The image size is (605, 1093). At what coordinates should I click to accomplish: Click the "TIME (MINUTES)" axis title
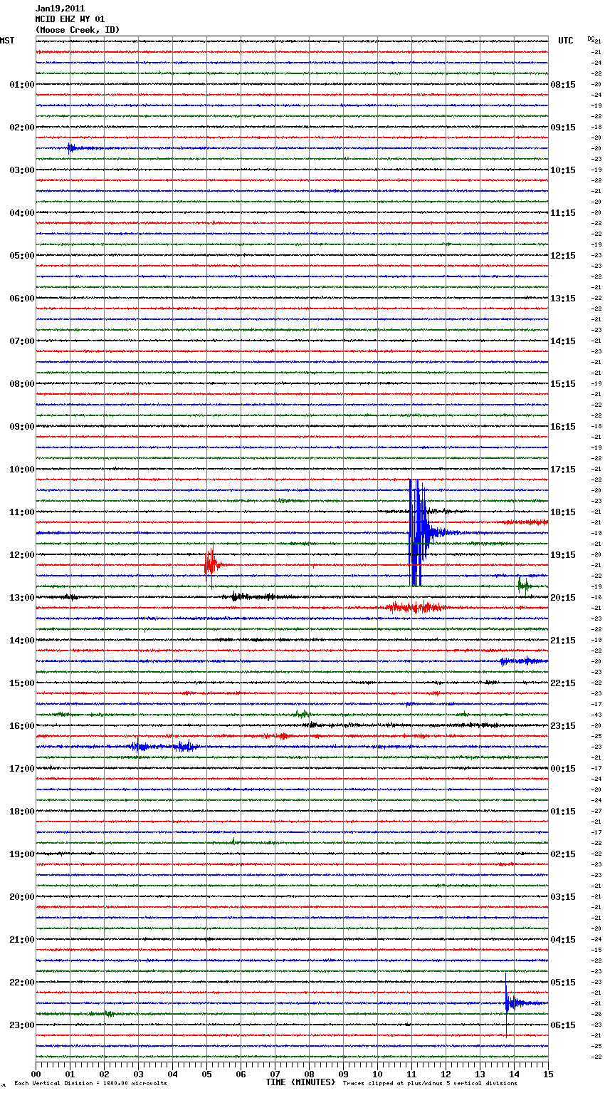300,1082
